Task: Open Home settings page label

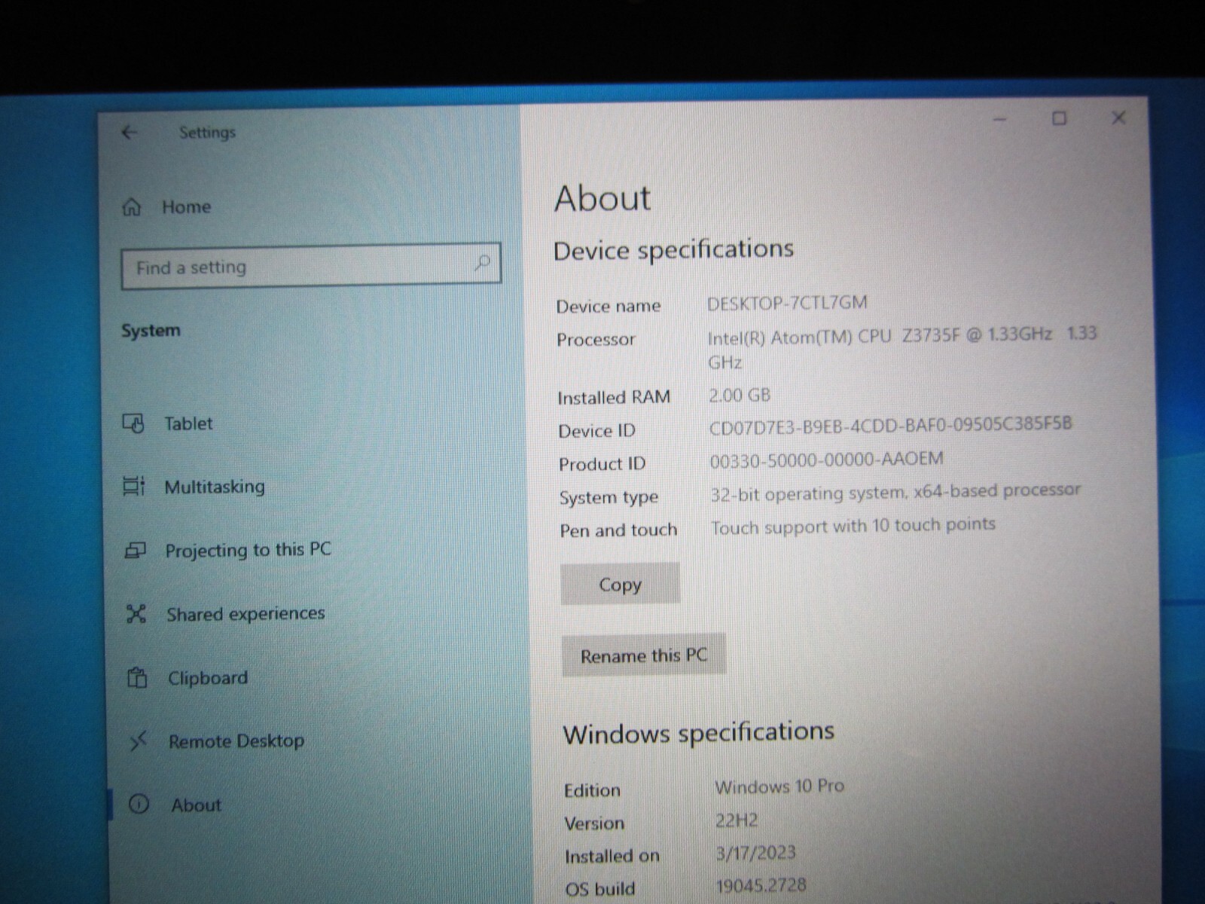Action: click(187, 207)
